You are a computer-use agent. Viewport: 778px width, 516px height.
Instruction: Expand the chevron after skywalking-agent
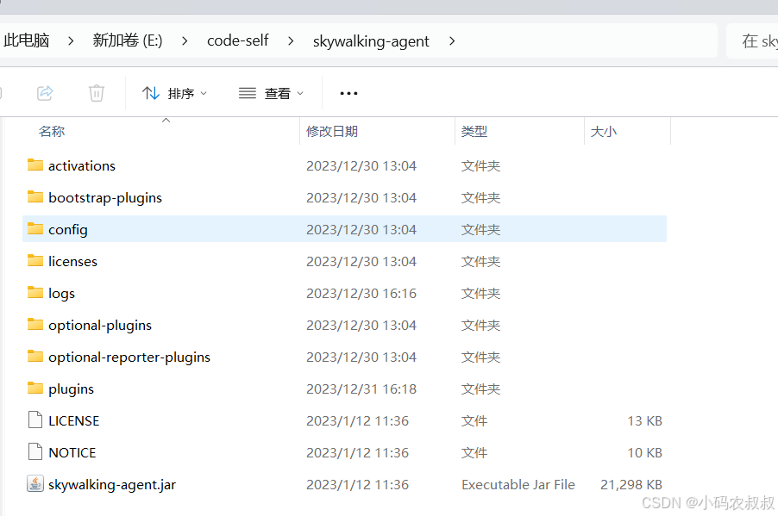click(x=451, y=40)
